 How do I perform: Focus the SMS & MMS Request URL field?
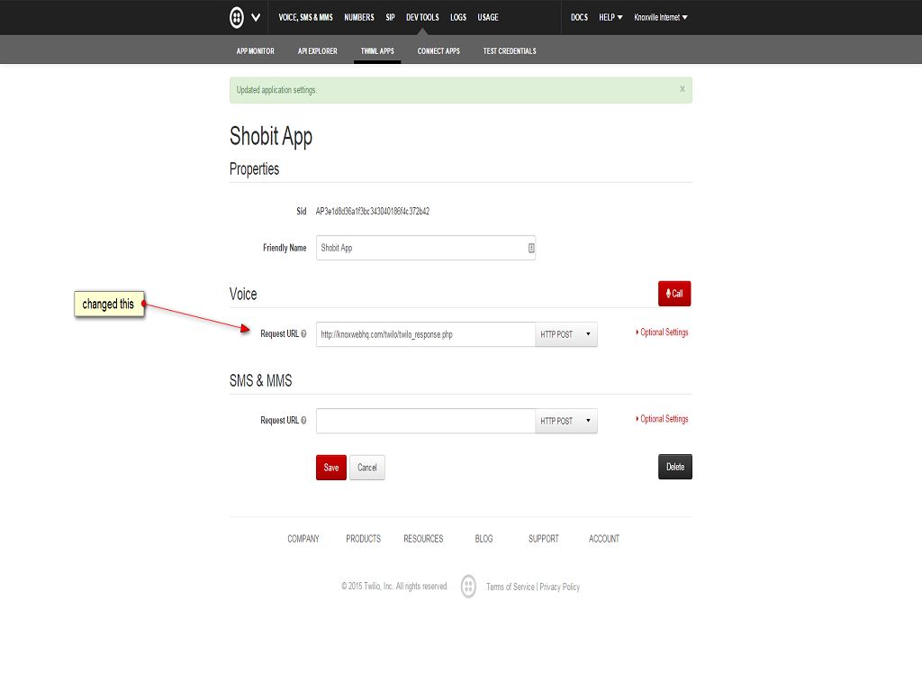pyautogui.click(x=425, y=421)
